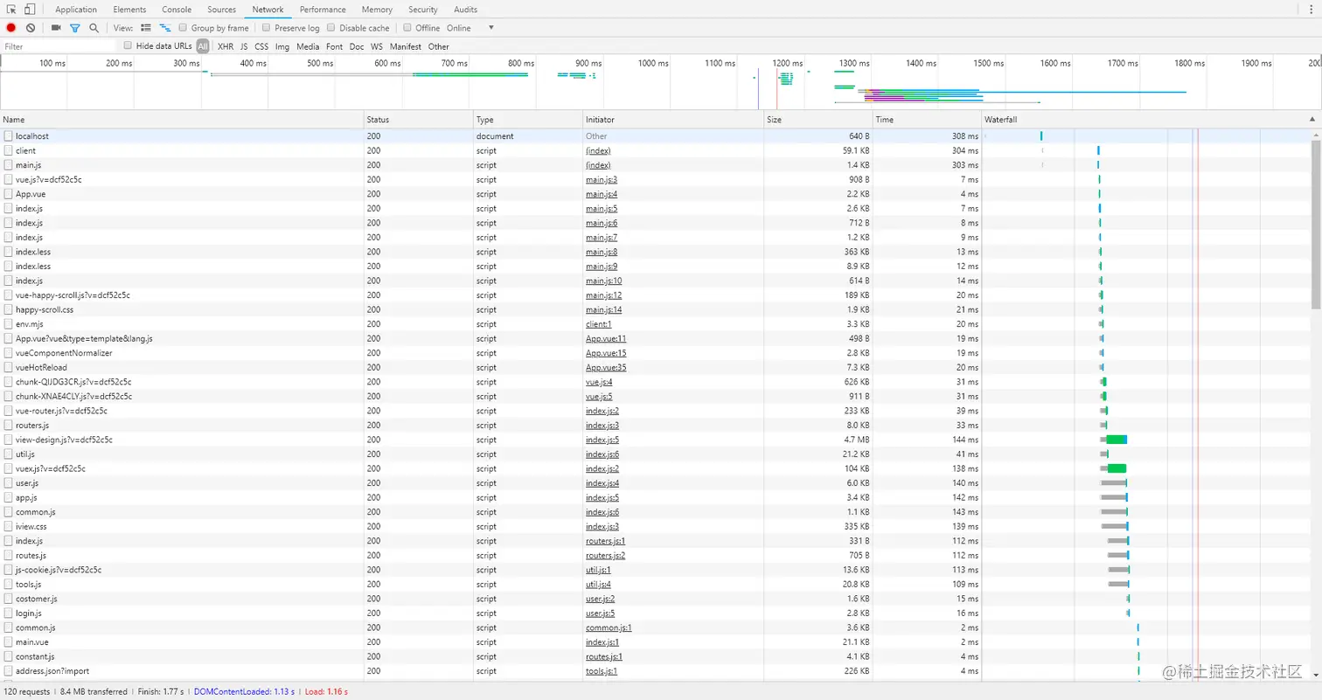Sort by Waterfall column arrow
Screen dimensions: 1322x700
pos(1312,119)
